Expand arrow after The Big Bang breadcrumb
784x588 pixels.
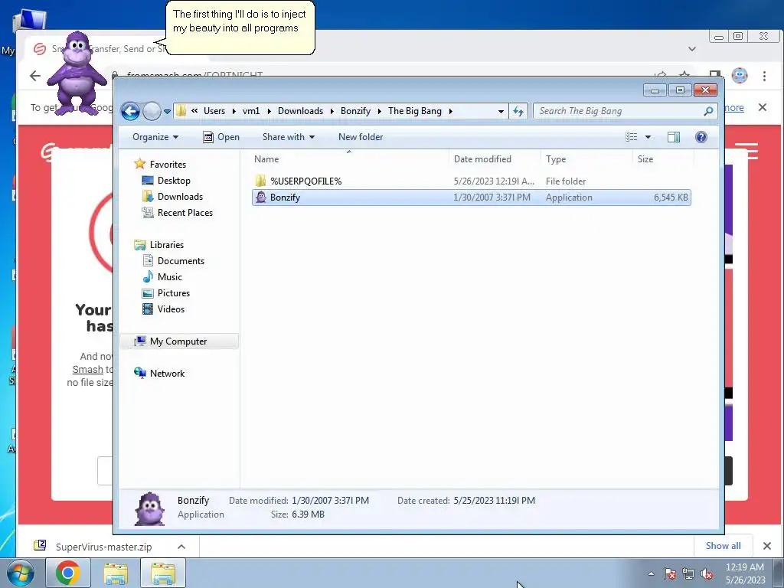[x=450, y=111]
